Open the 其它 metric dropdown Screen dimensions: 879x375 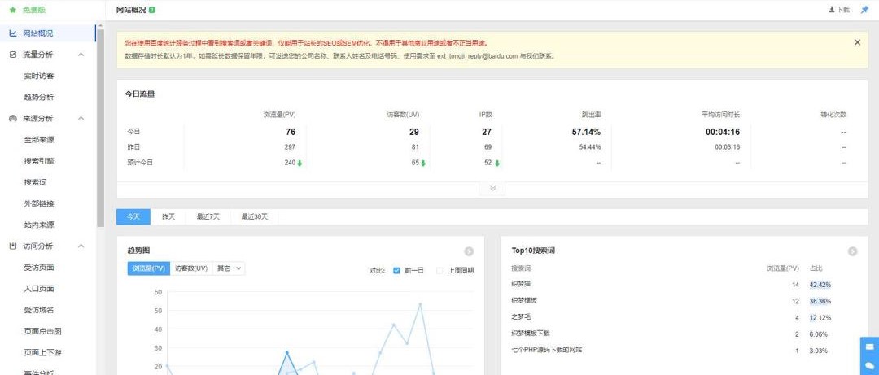[228, 268]
